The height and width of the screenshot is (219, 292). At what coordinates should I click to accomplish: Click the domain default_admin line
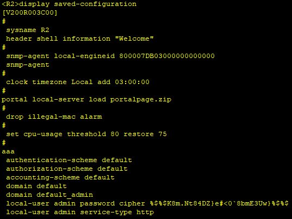49,195
